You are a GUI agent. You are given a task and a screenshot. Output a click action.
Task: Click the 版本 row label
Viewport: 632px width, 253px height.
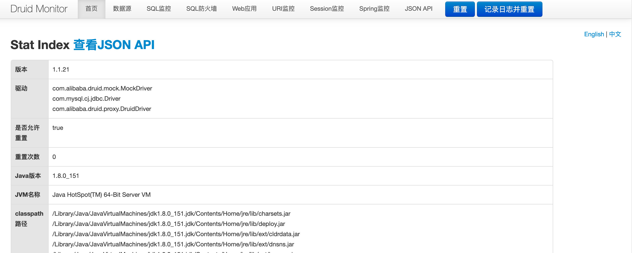tap(21, 70)
